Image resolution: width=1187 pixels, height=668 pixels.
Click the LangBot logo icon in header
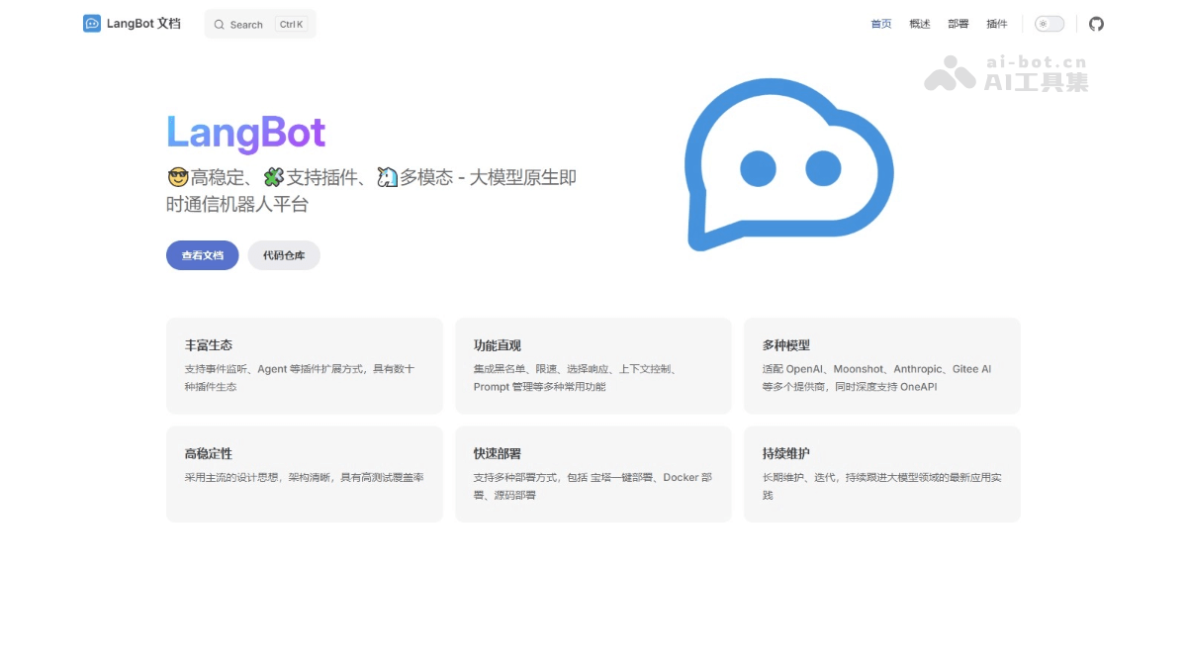pos(91,23)
